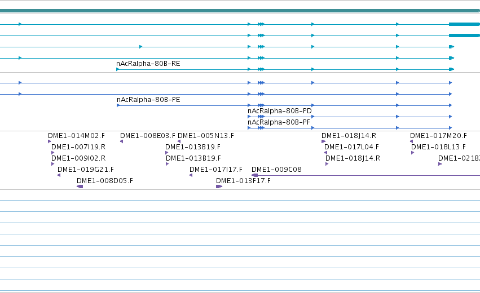
Task: Select the nAcRalpha-80B-PD label
Action: pos(280,111)
